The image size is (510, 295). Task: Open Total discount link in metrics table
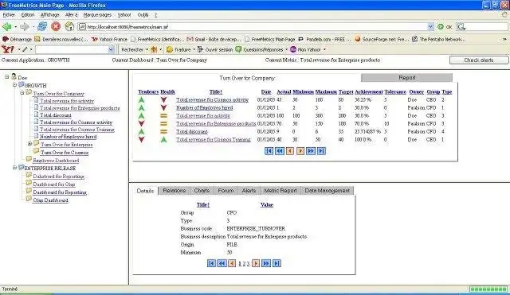pos(192,131)
